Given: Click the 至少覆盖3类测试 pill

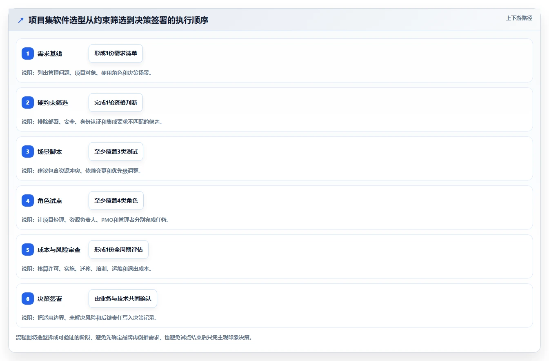Looking at the screenshot, I should (116, 152).
